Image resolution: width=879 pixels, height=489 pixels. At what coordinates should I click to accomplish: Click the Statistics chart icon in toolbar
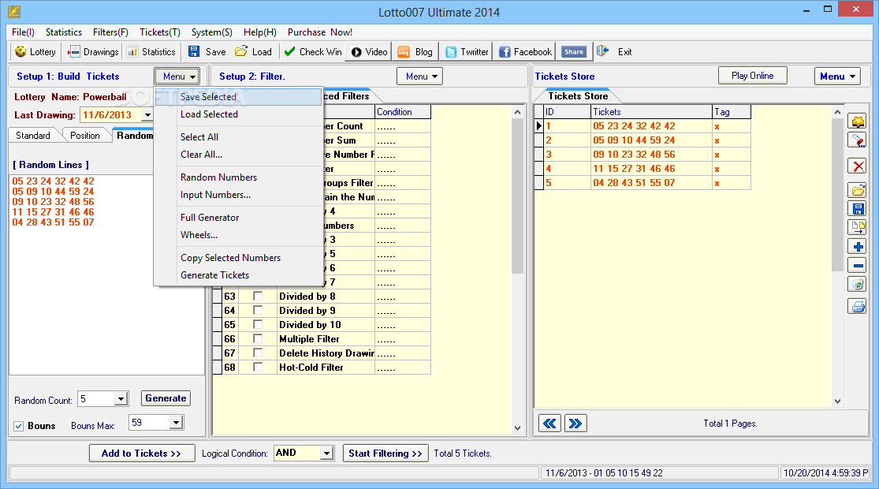pyautogui.click(x=132, y=51)
